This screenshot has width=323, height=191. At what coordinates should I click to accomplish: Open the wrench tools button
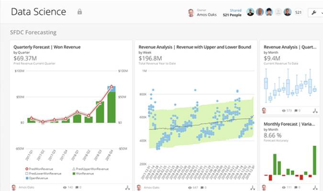(x=314, y=12)
